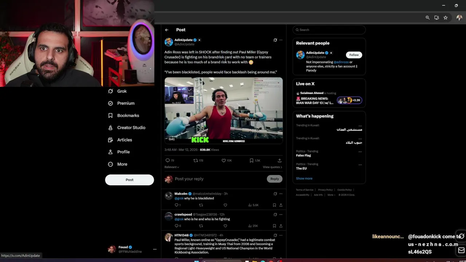The width and height of the screenshot is (466, 262).
Task: Click the white Post button
Action: point(130,180)
